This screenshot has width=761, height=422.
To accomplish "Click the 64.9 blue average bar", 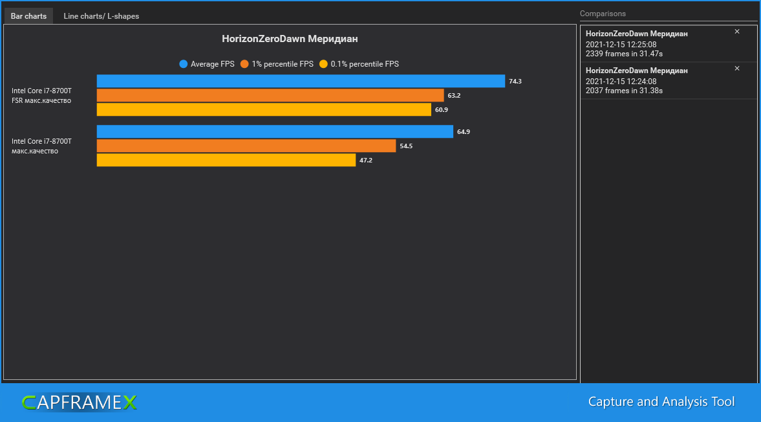I will 275,131.
